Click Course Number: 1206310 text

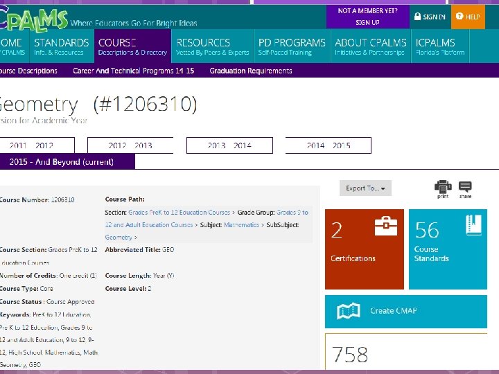point(37,199)
